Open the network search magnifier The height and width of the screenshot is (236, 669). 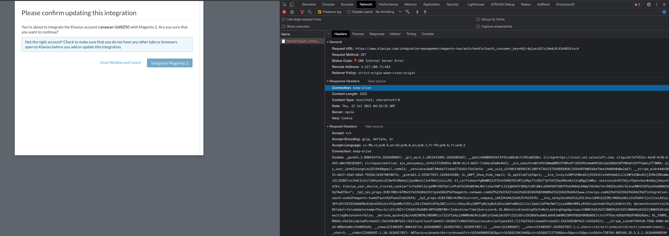pos(310,12)
